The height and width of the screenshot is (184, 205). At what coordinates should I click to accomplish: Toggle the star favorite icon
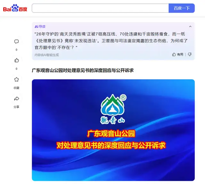[x=16, y=79]
